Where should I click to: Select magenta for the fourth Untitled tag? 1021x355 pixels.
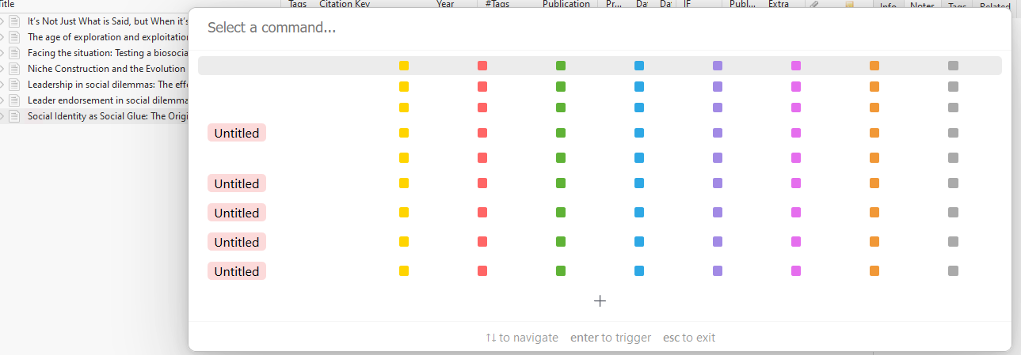pos(796,242)
